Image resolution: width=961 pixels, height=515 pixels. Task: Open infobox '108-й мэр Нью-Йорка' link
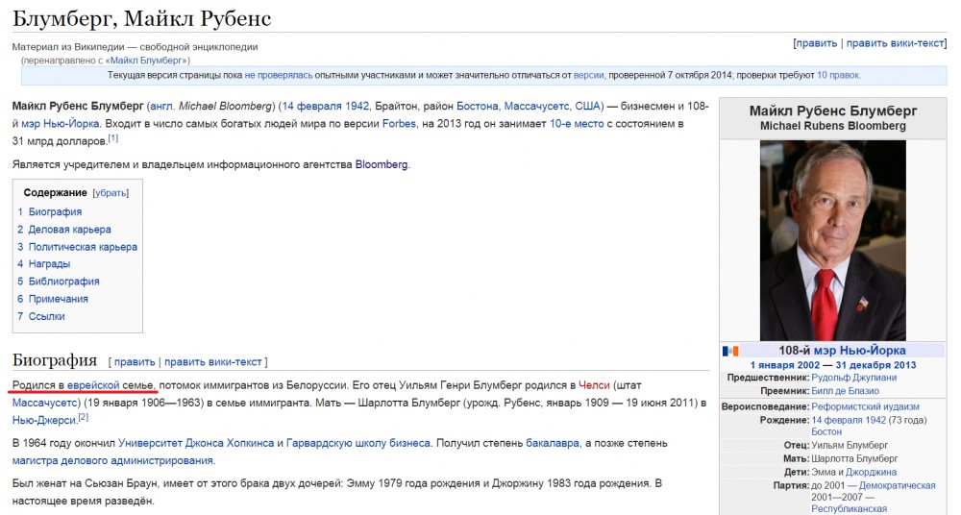859,351
